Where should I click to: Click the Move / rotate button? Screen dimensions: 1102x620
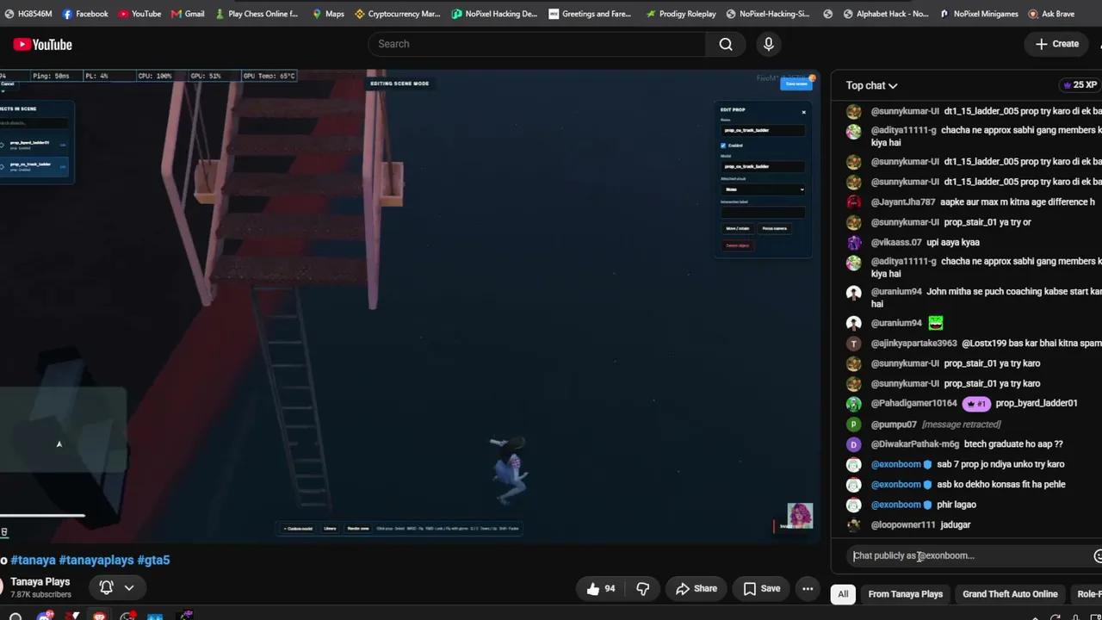click(x=738, y=228)
